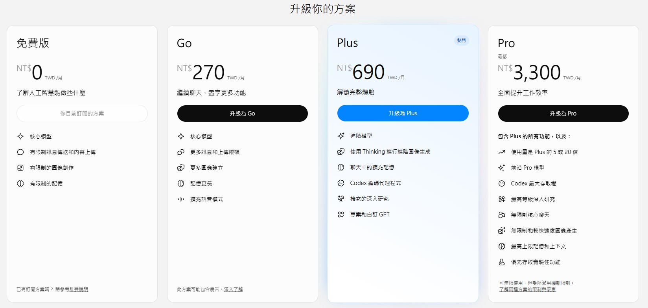Click the 升級你的方案 heading

(x=323, y=9)
